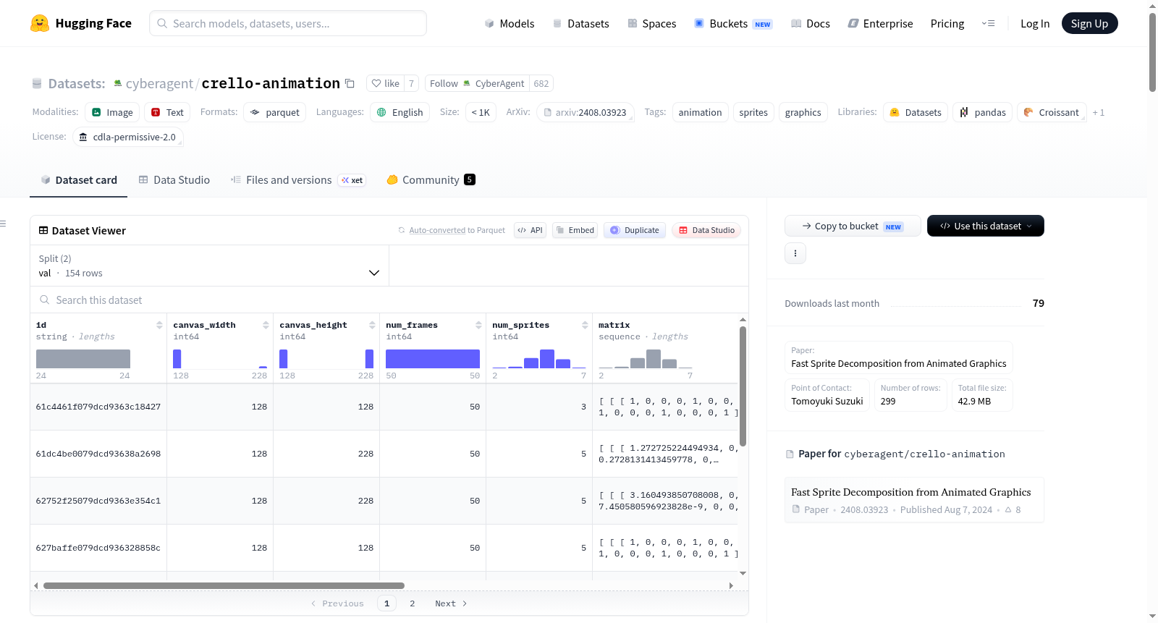Expand the extra navigation menu
The image size is (1158, 623).
(988, 23)
